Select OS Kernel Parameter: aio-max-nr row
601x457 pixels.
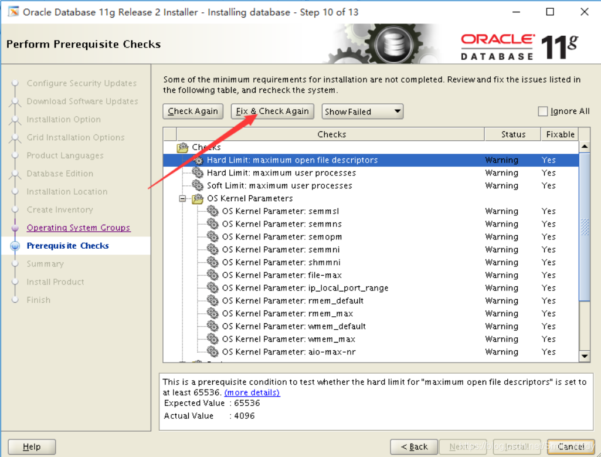click(x=371, y=352)
